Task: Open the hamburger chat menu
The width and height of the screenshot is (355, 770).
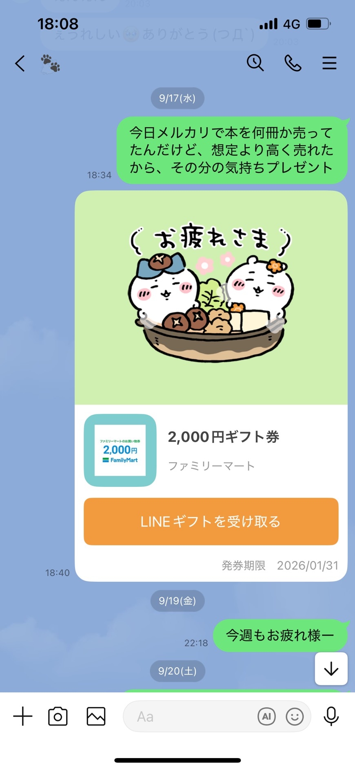Action: click(x=329, y=63)
